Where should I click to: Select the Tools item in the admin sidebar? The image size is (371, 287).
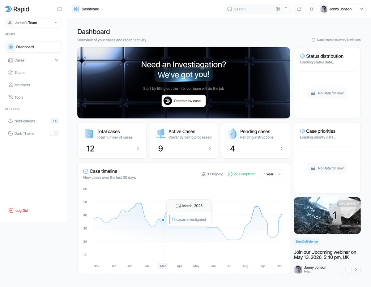(x=19, y=97)
